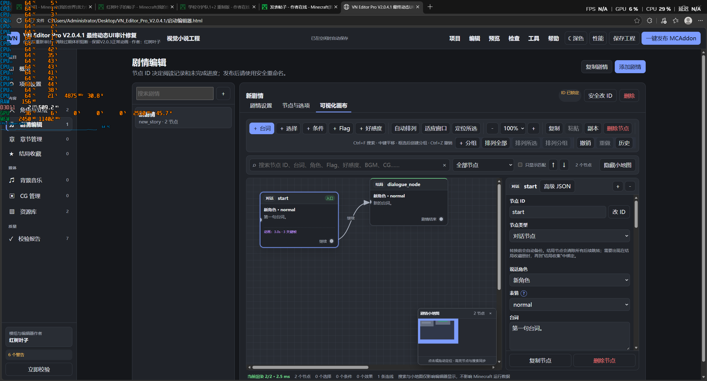707x381 pixels.
Task: Close the 剧情小地图 minimap panel
Action: tap(490, 313)
